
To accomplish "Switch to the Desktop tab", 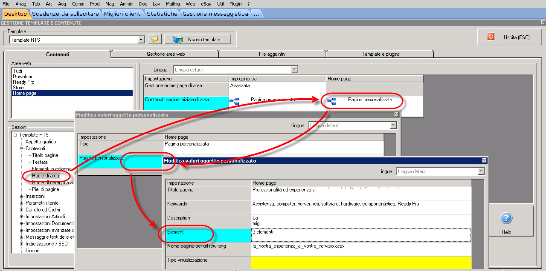I will click(x=15, y=14).
